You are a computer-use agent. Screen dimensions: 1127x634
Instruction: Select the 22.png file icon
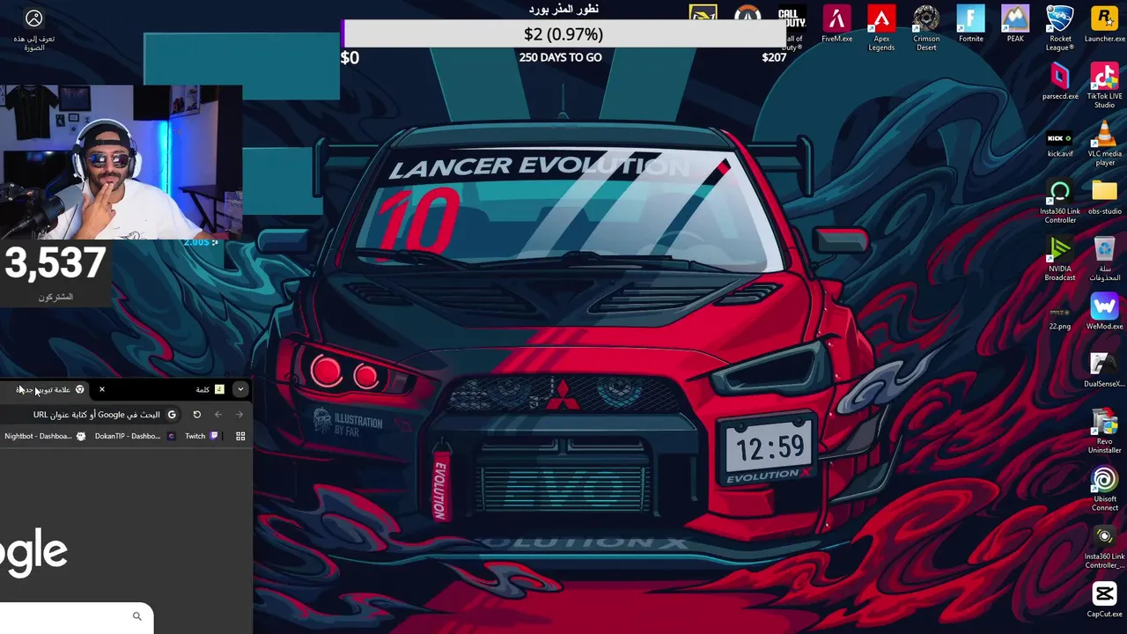point(1060,315)
